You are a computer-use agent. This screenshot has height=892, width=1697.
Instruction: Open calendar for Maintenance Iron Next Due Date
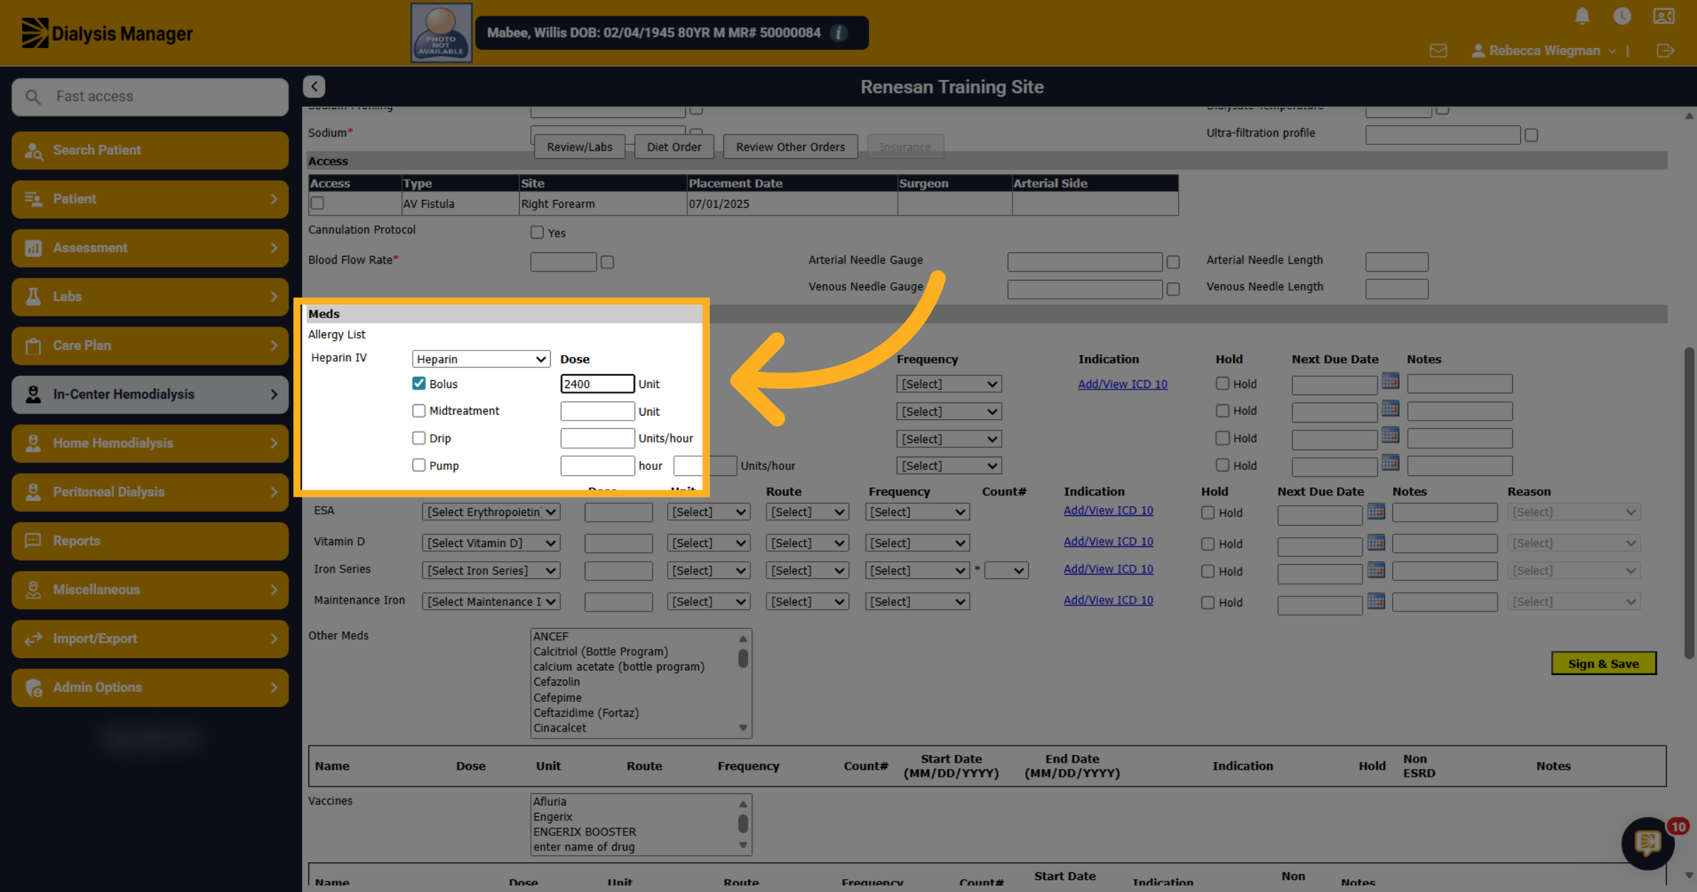(1376, 601)
